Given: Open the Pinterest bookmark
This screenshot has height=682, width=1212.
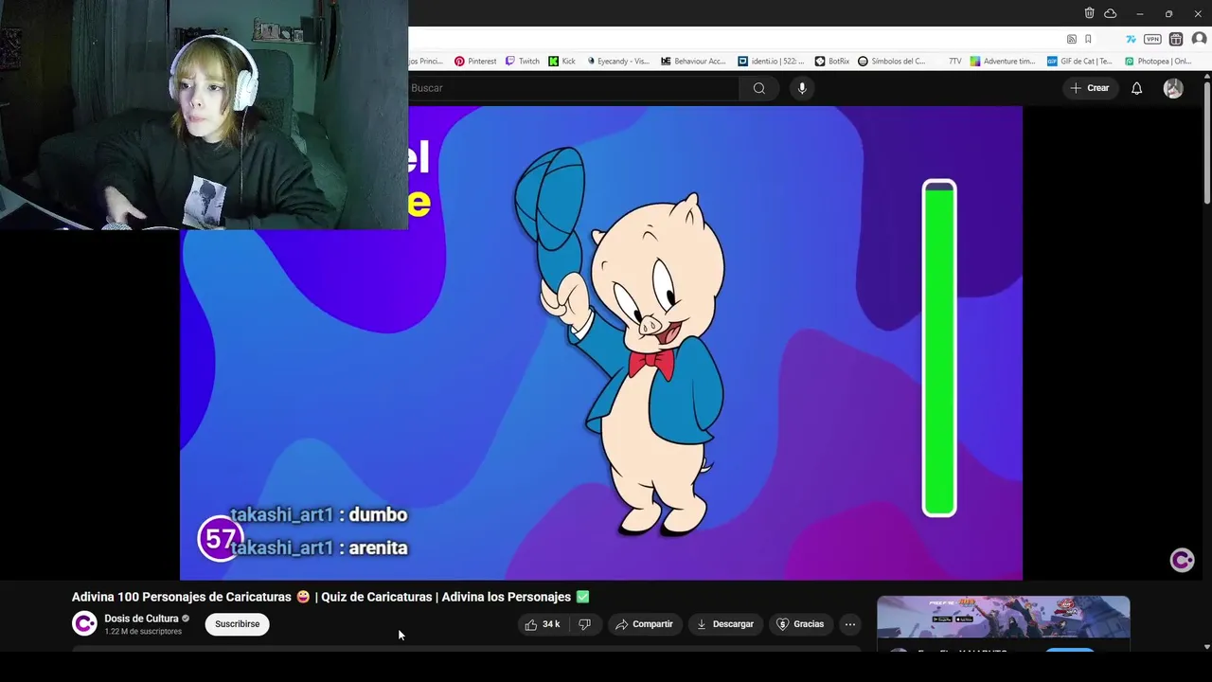Looking at the screenshot, I should (475, 62).
